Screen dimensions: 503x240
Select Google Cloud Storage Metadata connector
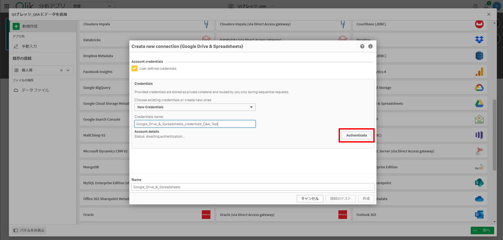pyautogui.click(x=104, y=104)
